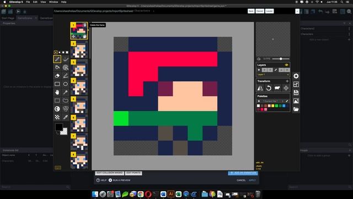Open the Help menu

(64, 2)
